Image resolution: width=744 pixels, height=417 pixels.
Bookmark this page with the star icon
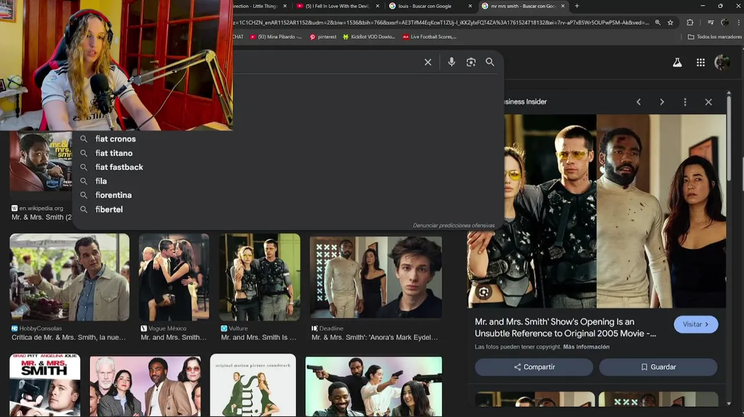[x=670, y=23]
